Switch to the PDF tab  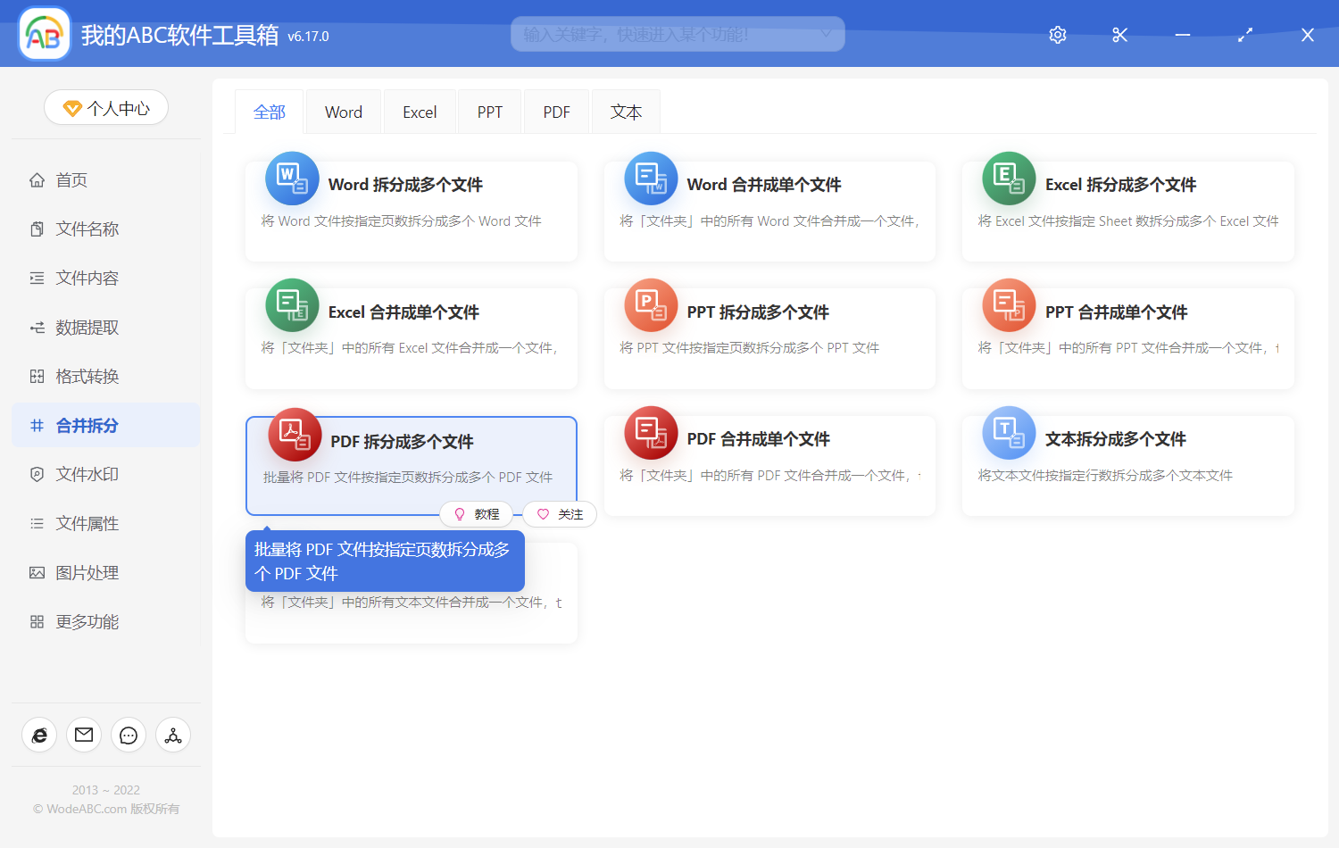pyautogui.click(x=556, y=112)
